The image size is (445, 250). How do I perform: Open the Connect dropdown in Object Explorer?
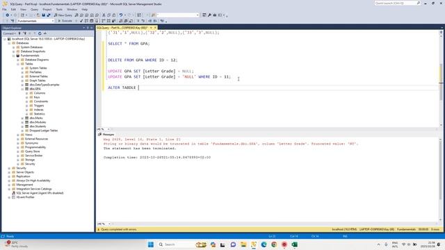[x=9, y=33]
